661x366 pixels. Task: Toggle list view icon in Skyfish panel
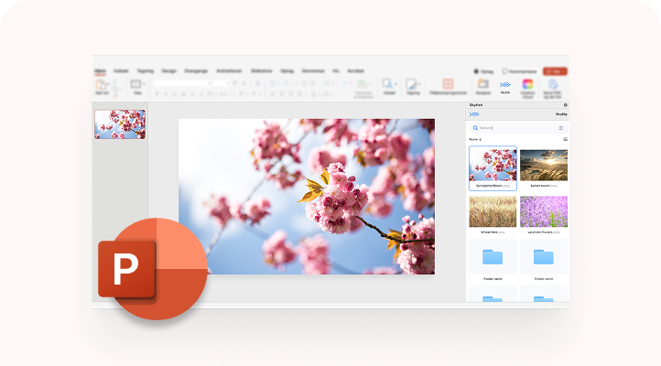point(565,139)
